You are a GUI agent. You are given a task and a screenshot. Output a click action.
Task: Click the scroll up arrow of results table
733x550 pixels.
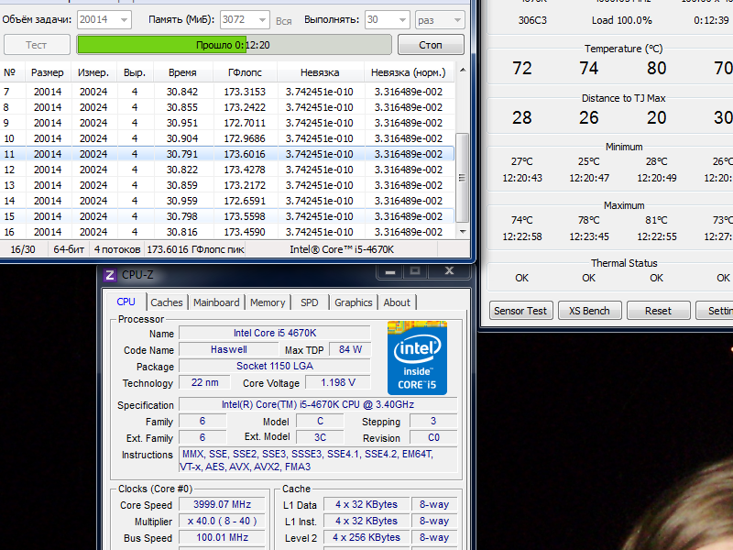tap(463, 71)
